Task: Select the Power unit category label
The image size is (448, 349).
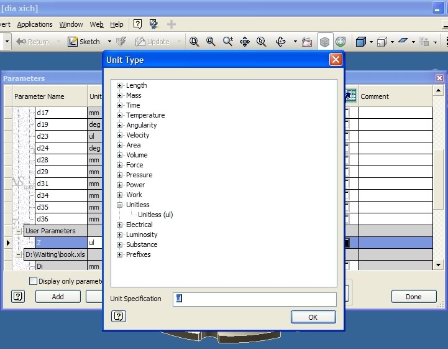Action: (x=135, y=185)
